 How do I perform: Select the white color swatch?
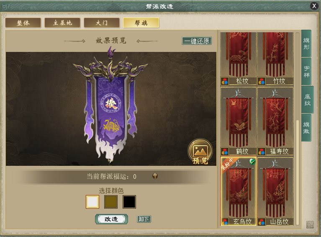92,202
